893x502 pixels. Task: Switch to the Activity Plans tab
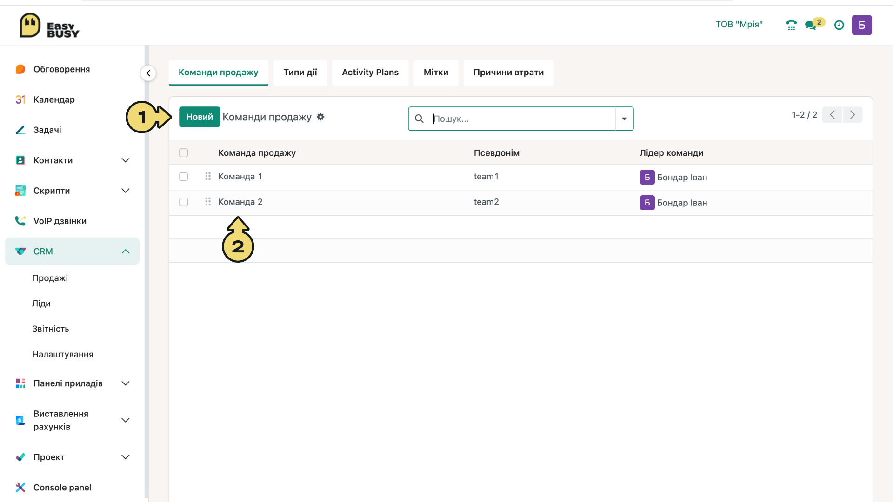pyautogui.click(x=370, y=73)
